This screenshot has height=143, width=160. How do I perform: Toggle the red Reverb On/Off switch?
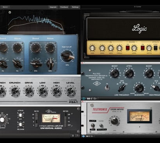(128, 48)
